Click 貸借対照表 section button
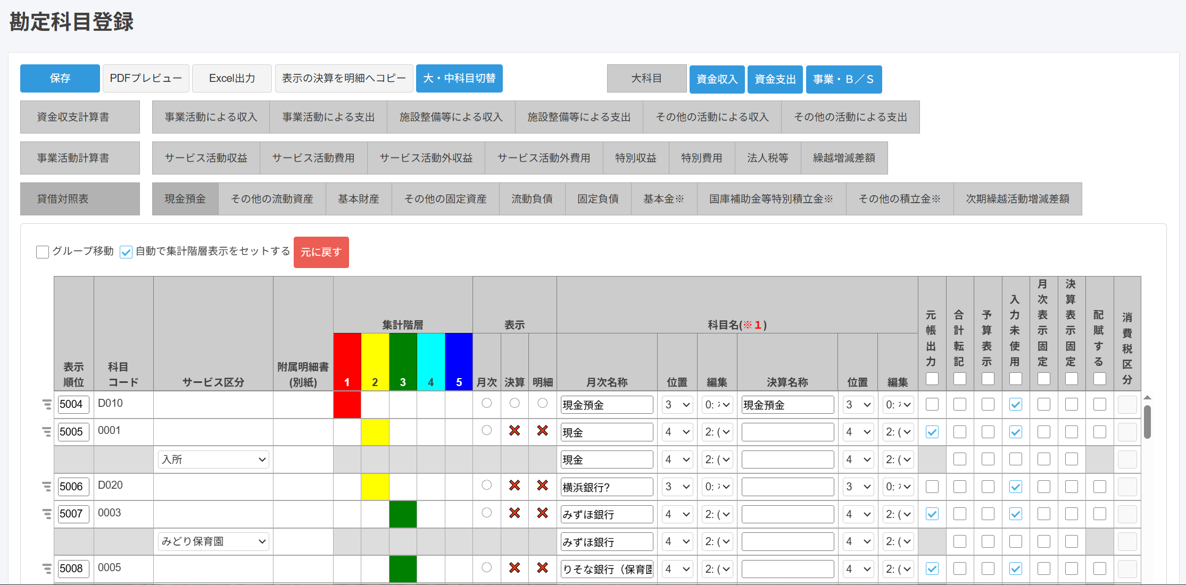Image resolution: width=1186 pixels, height=585 pixels. tap(80, 199)
